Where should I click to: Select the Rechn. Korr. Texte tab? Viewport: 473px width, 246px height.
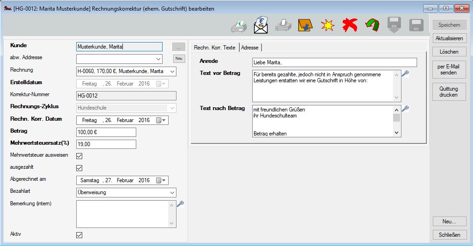point(214,48)
